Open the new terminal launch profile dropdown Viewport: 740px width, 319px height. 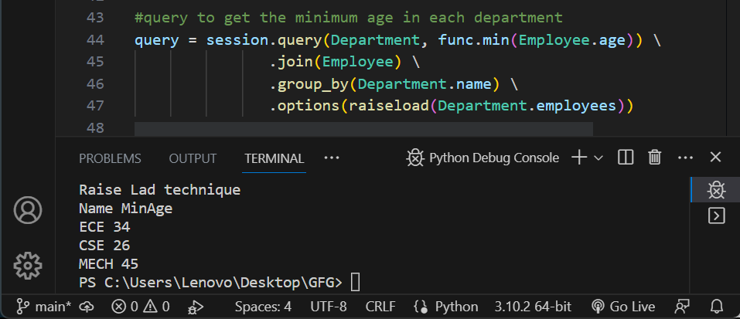(598, 158)
